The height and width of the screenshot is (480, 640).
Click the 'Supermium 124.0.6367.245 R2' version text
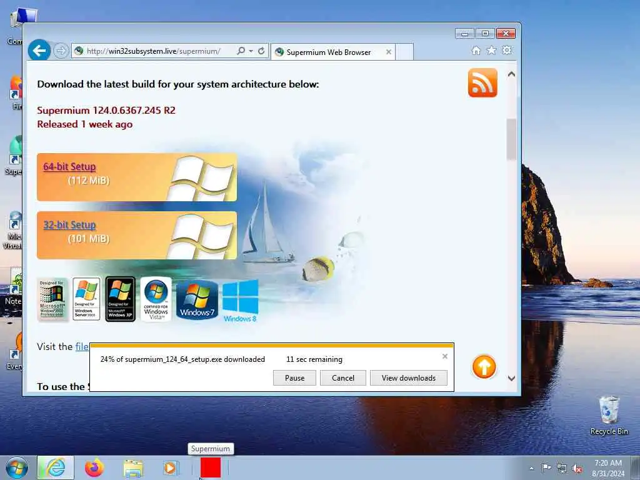tap(106, 110)
